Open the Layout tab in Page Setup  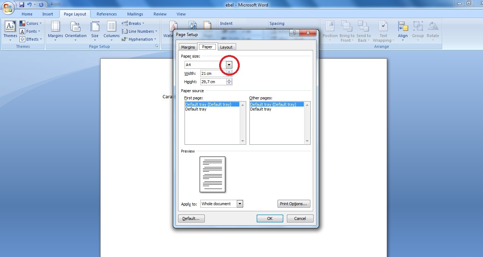pos(226,47)
